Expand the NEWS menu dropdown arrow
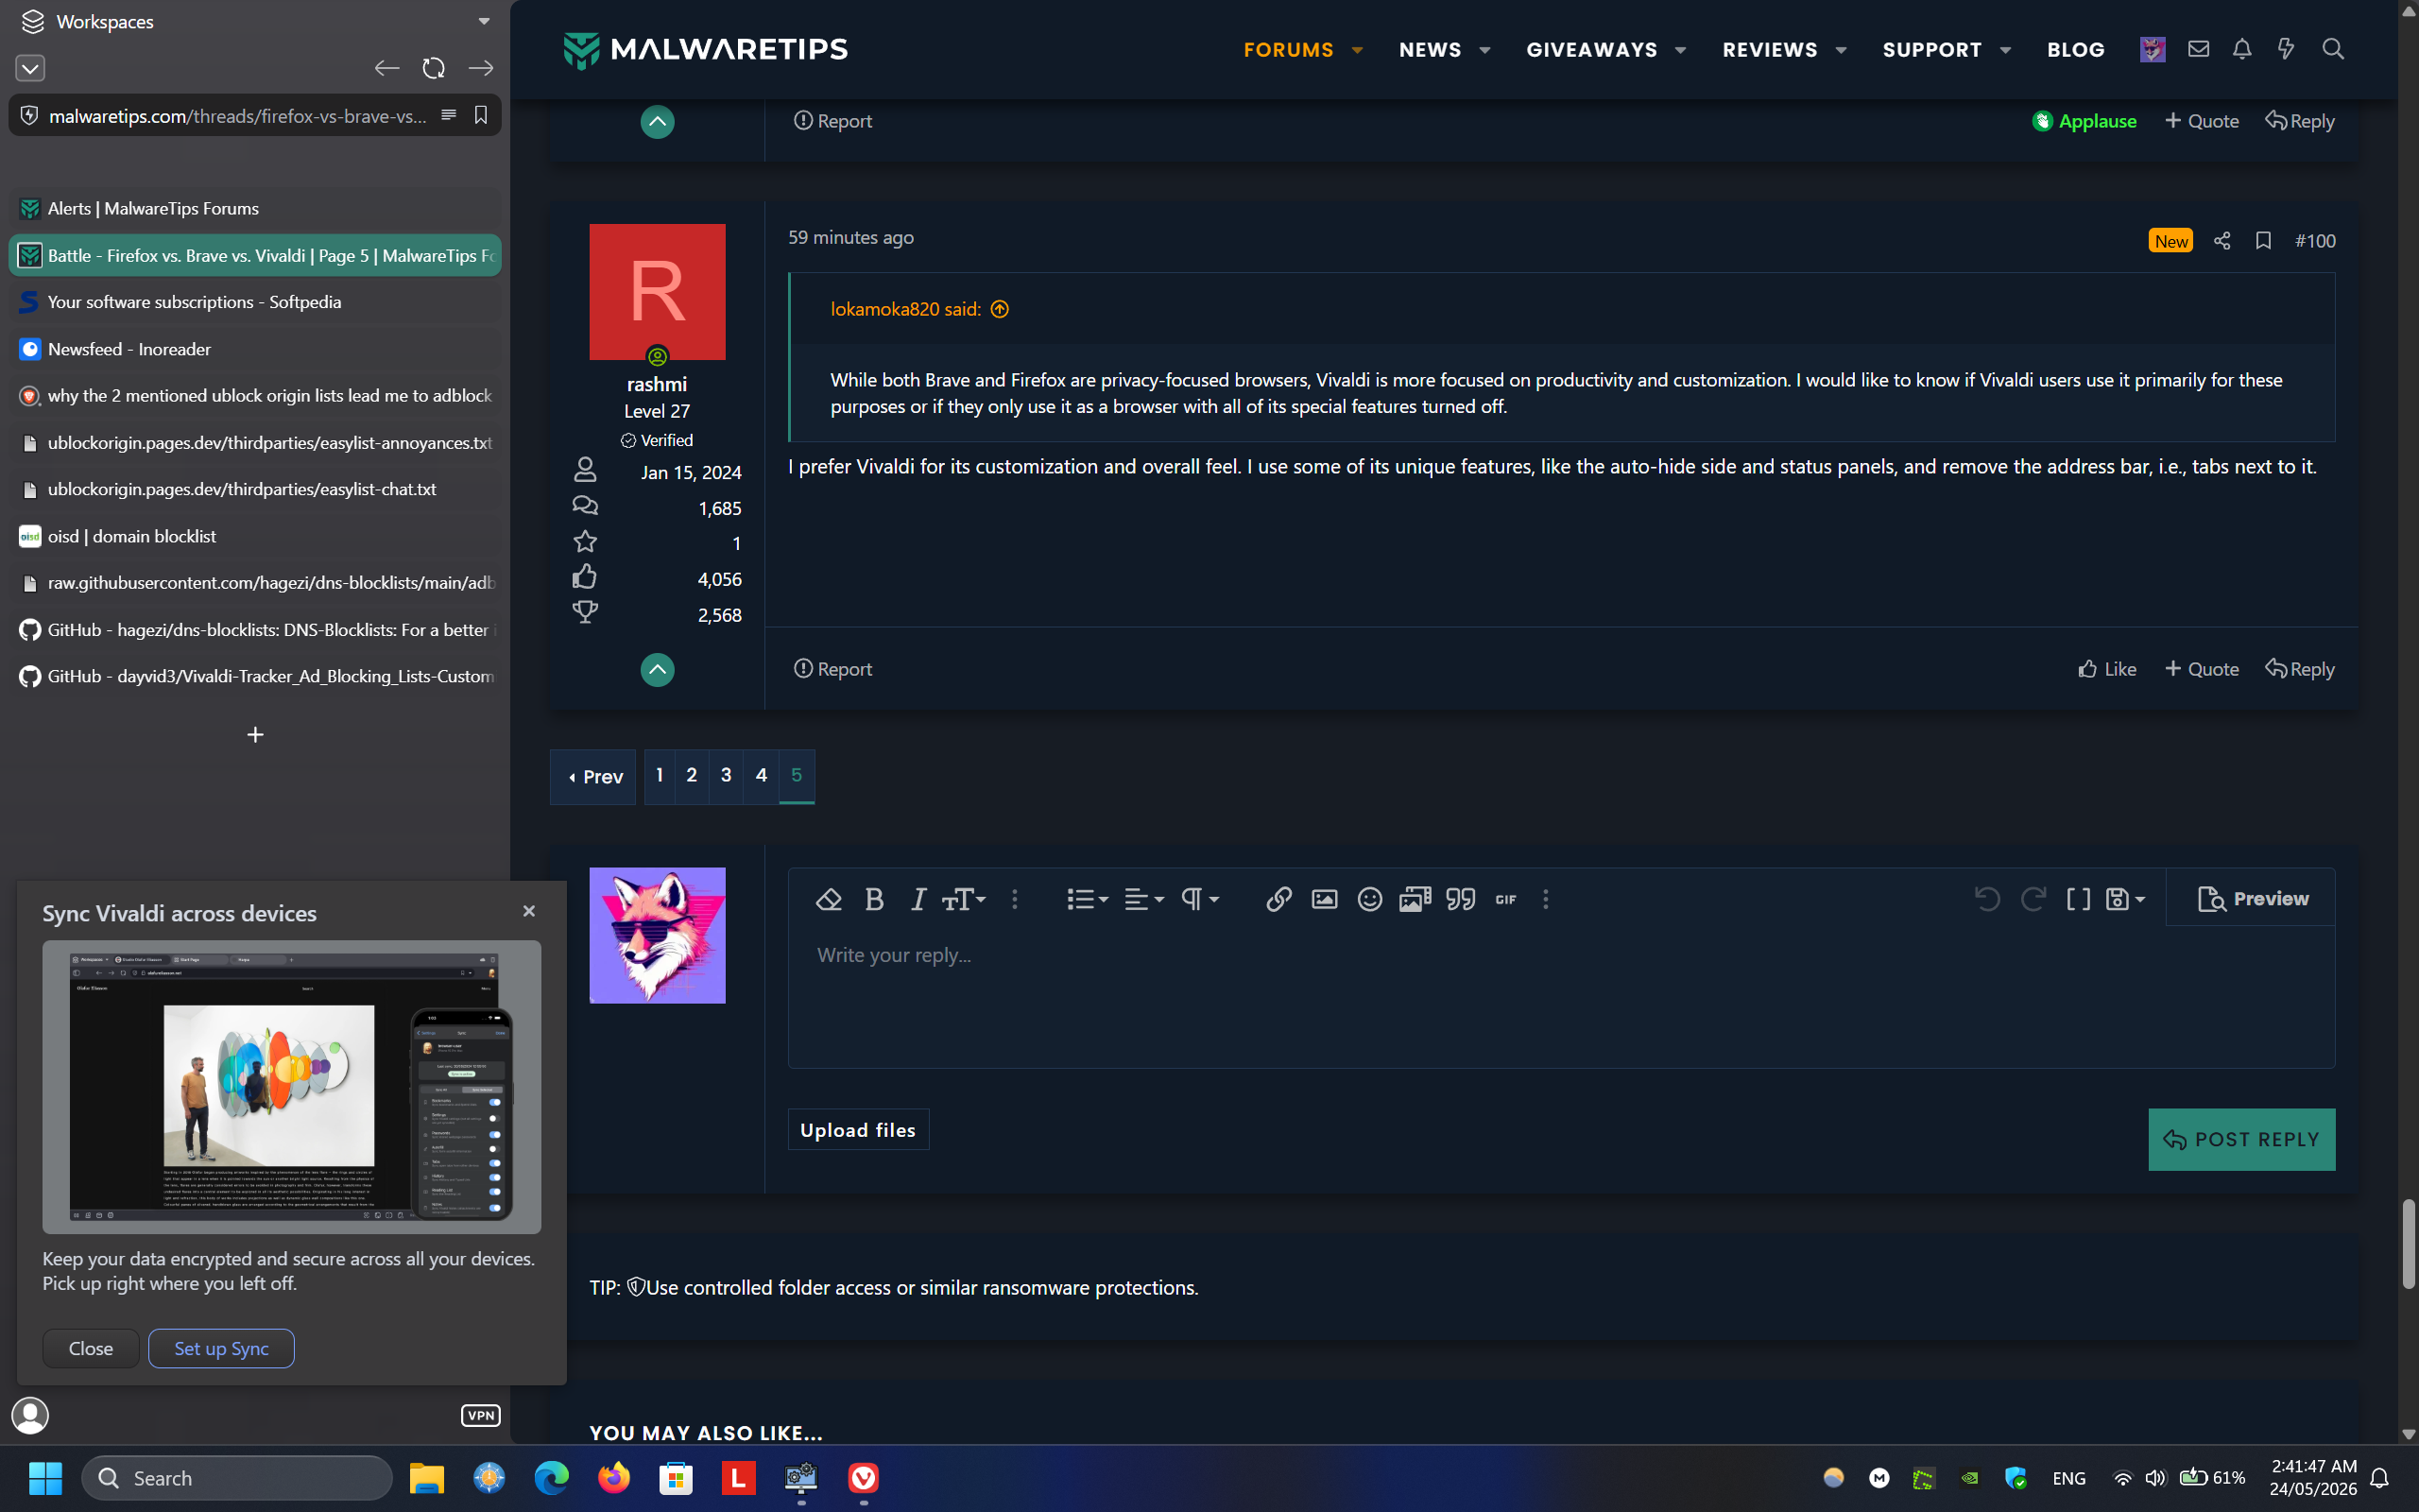 click(x=1484, y=50)
